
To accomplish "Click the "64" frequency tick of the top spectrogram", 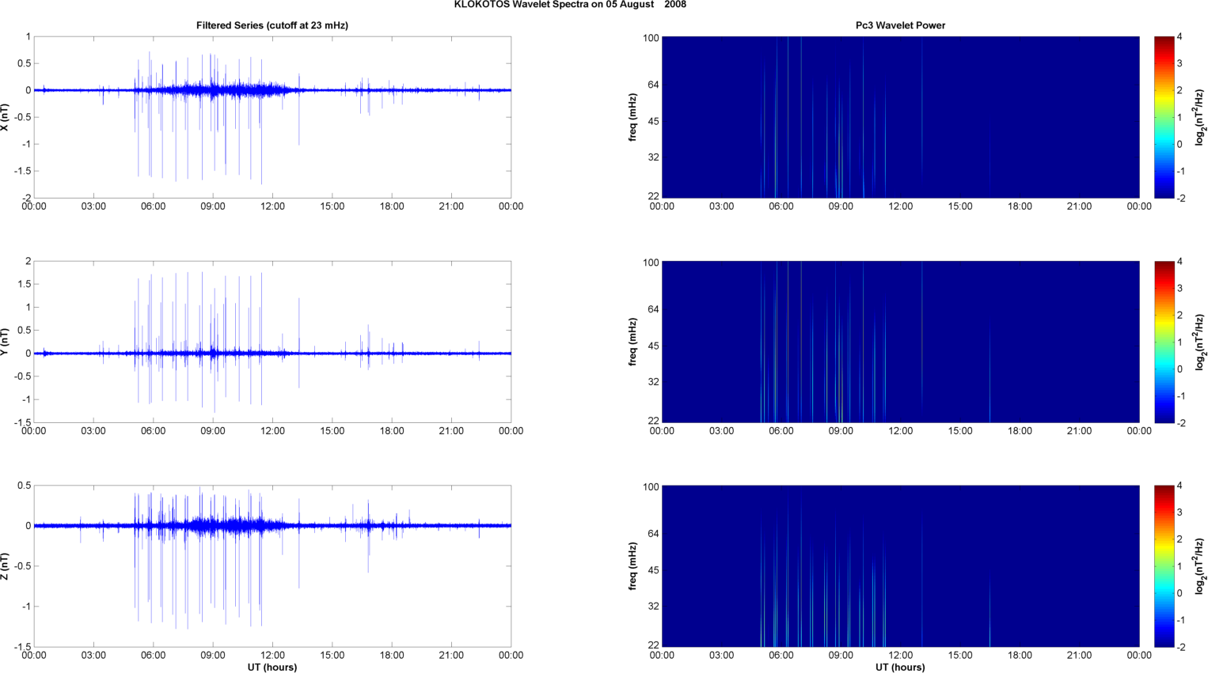I will point(653,85).
